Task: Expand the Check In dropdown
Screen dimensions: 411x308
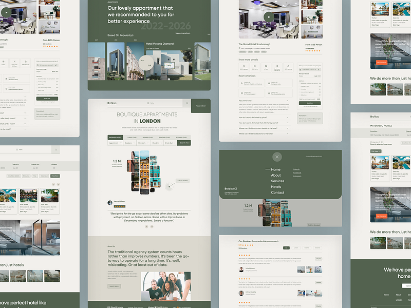Action: [157, 143]
